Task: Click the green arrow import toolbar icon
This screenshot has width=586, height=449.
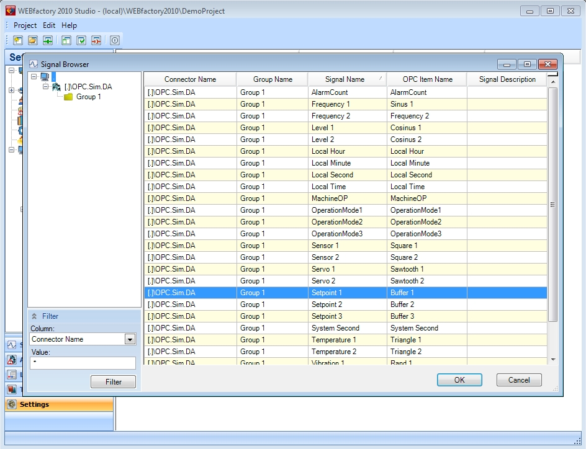Action: [47, 40]
